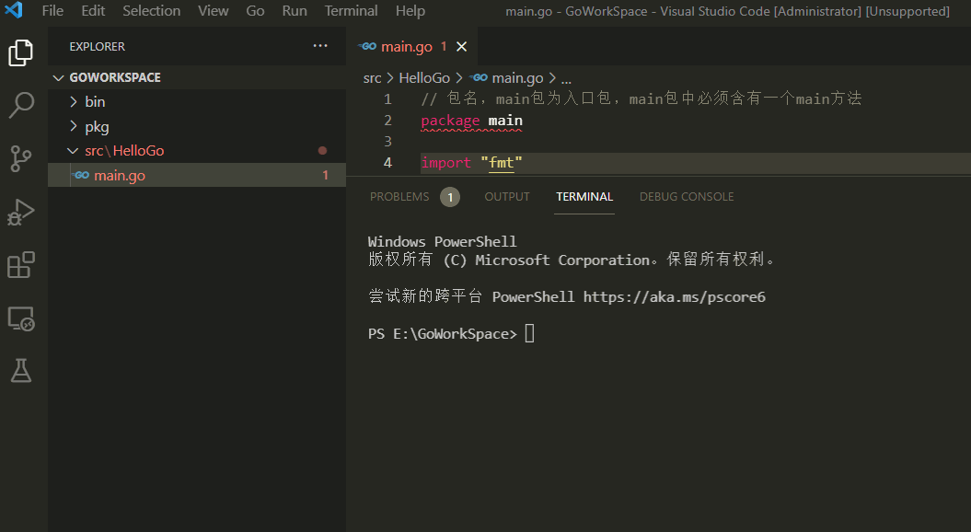971x532 pixels.
Task: Collapse the src\HelloGo folder
Action: [x=73, y=151]
